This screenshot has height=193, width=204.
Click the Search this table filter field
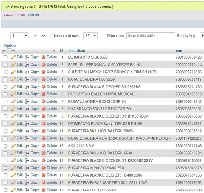coord(151,36)
